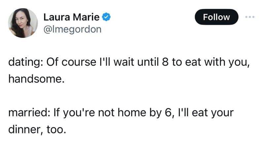The image size is (264, 147).
Task: Click the word "handsome." in the tweet
Action: 35,79
